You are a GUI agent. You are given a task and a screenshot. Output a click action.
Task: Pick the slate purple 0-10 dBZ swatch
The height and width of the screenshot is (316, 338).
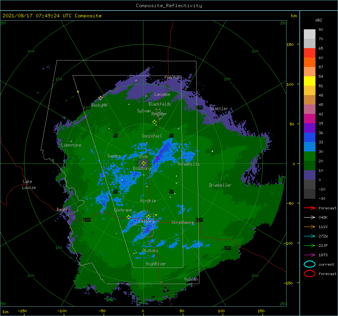(x=309, y=175)
